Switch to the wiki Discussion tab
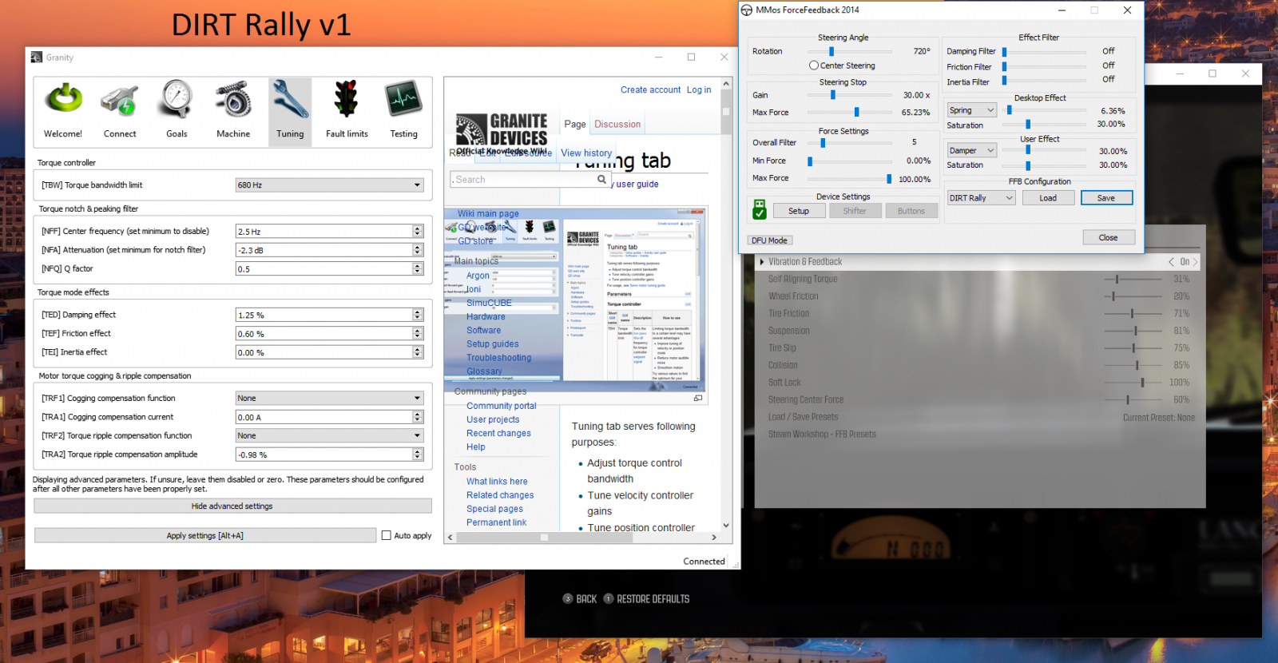Screen dimensions: 1278x663 click(617, 125)
